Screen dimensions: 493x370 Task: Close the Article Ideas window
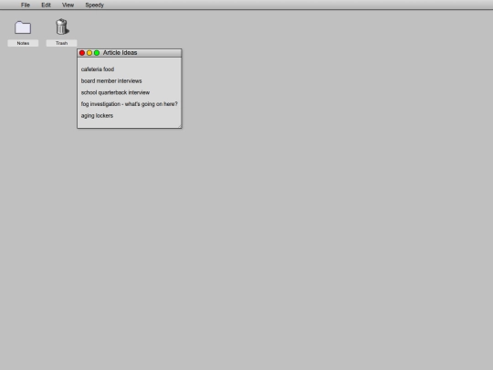click(82, 53)
